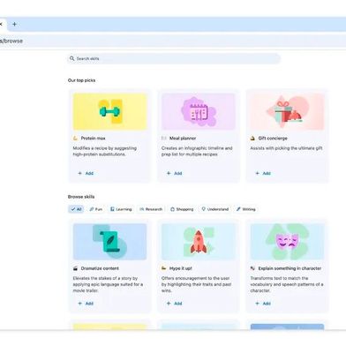
Task: Open the Meal planner title
Action: pyautogui.click(x=183, y=138)
